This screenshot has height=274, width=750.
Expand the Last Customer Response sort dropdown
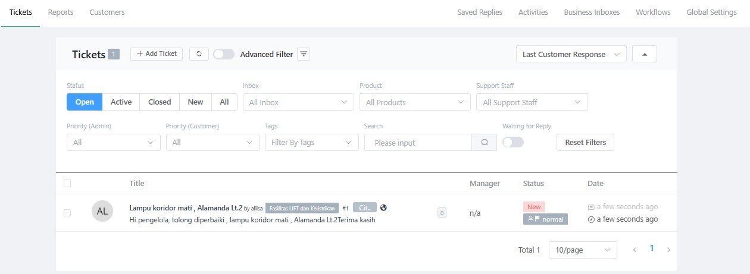pos(571,54)
